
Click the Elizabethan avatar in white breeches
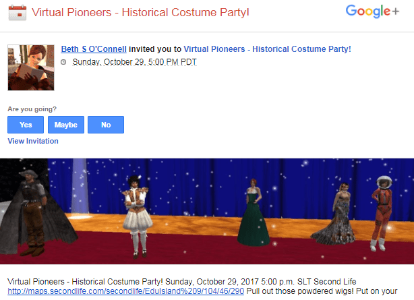point(138,216)
